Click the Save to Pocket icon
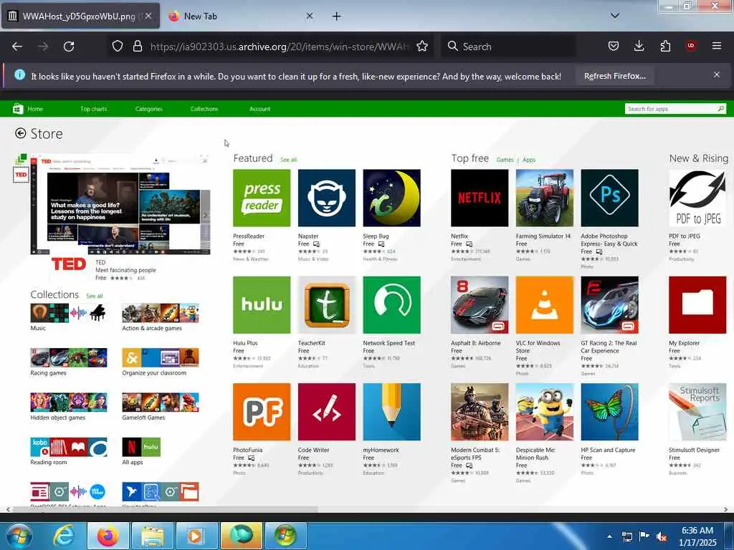This screenshot has height=550, width=734. click(614, 46)
